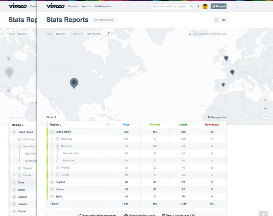The image size is (273, 216).
Task: Click the save report floppy disk icon
Action: point(216,20)
